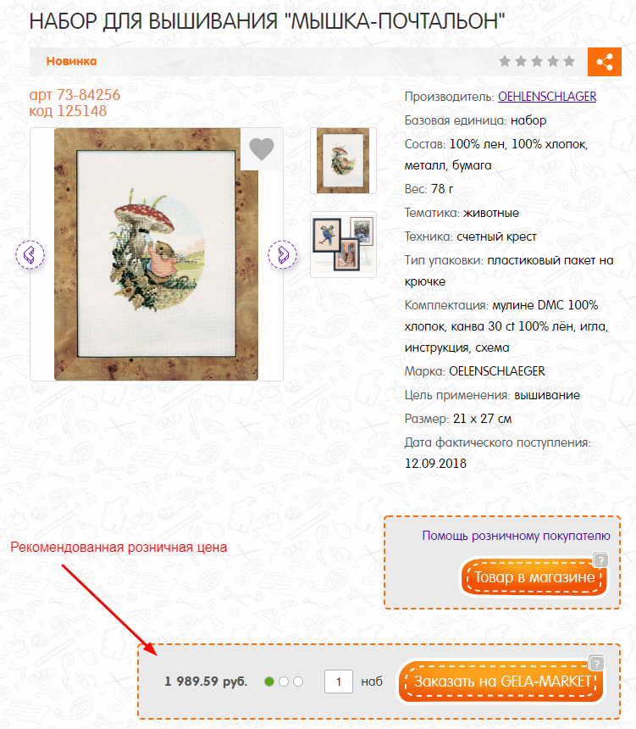Screen dimensions: 636x729
Task: Click the orange share icon
Action: (x=605, y=61)
